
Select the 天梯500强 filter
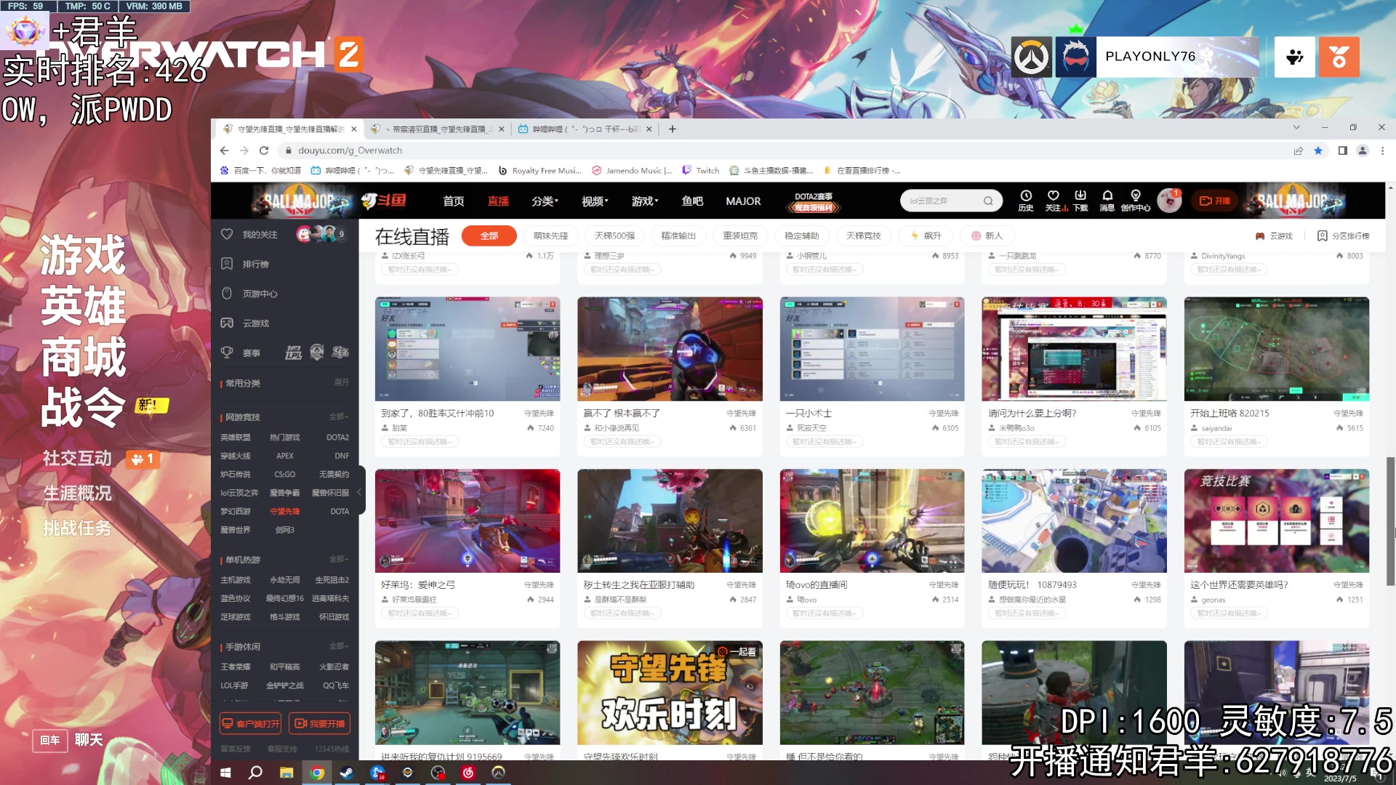point(614,235)
